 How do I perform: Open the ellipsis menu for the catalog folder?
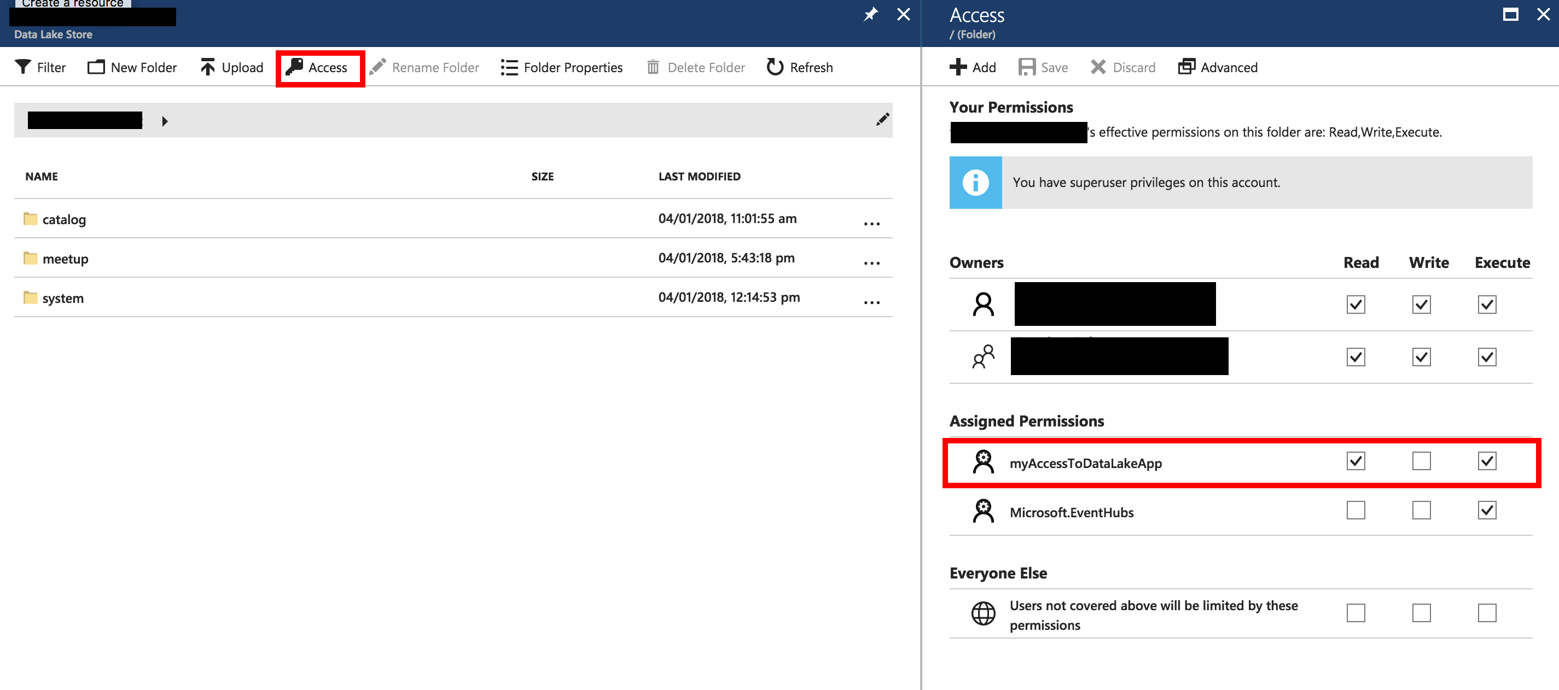coord(871,223)
